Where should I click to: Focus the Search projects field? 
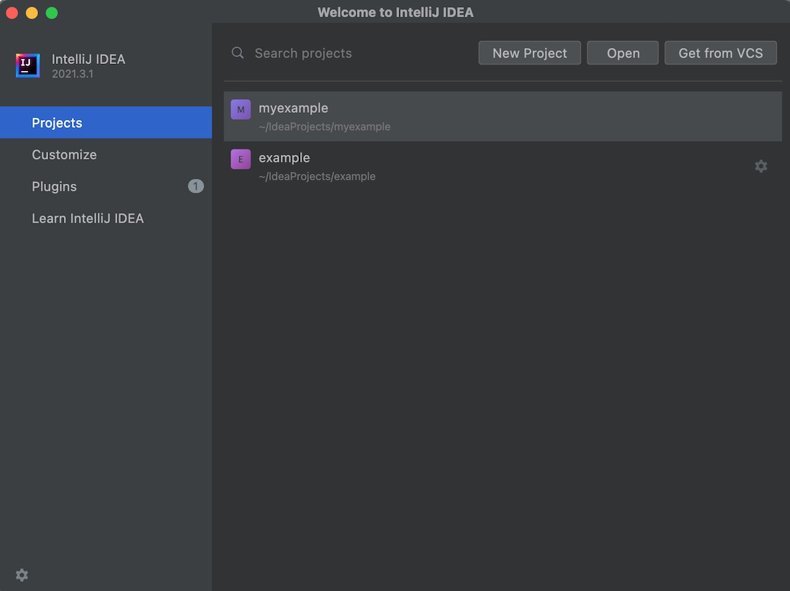(348, 53)
